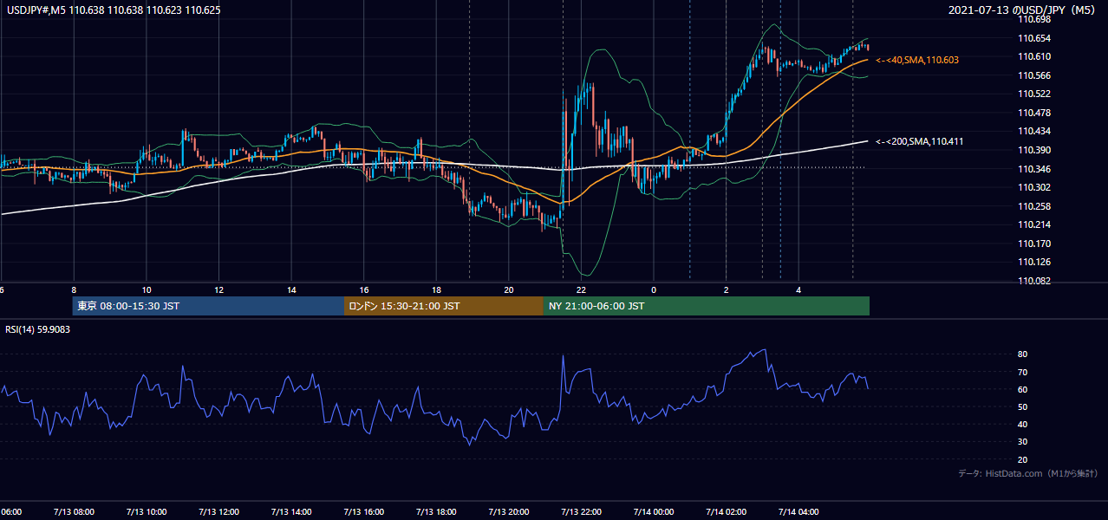The height and width of the screenshot is (520, 1108).
Task: Click the 7/13 12:00 time axis label
Action: coord(218,511)
